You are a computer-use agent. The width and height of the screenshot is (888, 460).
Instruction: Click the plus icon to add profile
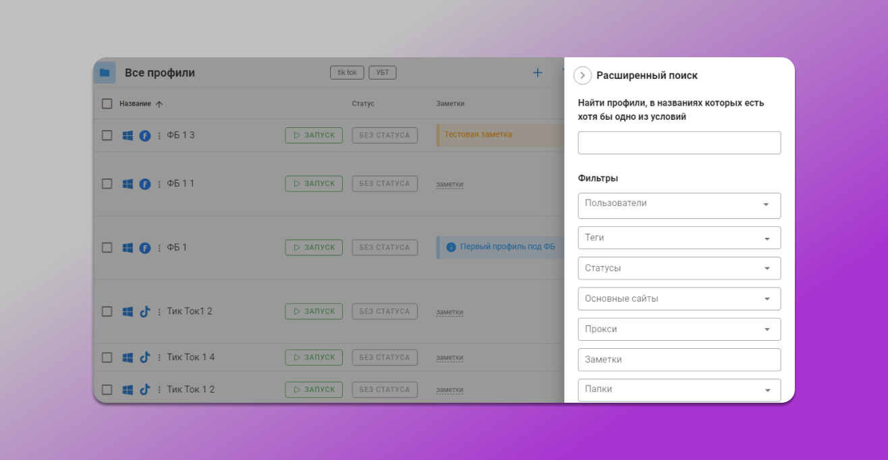click(538, 73)
